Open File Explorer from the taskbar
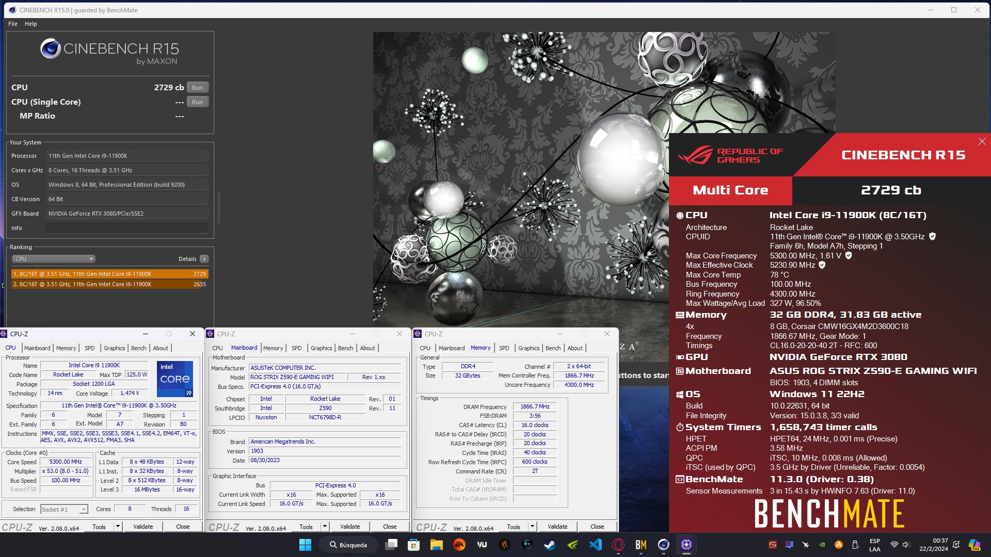 436,545
